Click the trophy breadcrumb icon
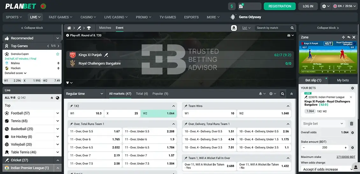Screen dimensions: 360x174 89,28
